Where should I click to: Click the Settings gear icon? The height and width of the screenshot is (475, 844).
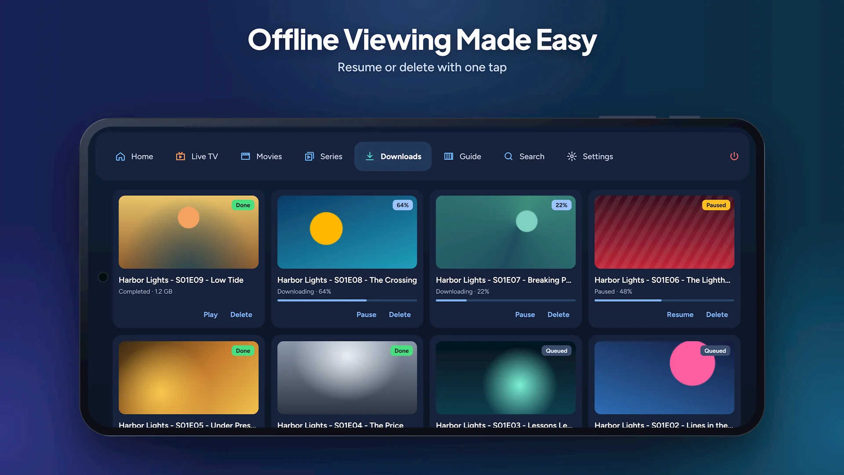tap(571, 156)
